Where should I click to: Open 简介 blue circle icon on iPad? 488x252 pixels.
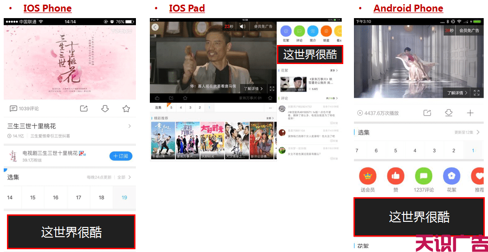pyautogui.click(x=313, y=31)
